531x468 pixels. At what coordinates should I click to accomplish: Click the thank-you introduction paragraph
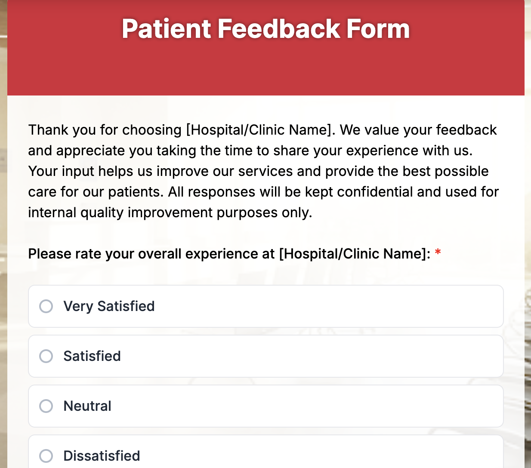point(258,171)
